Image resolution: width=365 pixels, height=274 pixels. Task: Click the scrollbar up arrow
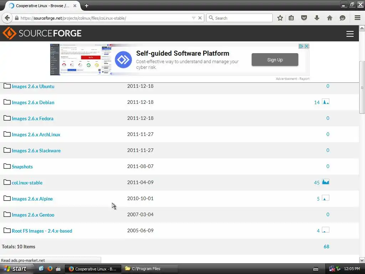[x=362, y=29]
